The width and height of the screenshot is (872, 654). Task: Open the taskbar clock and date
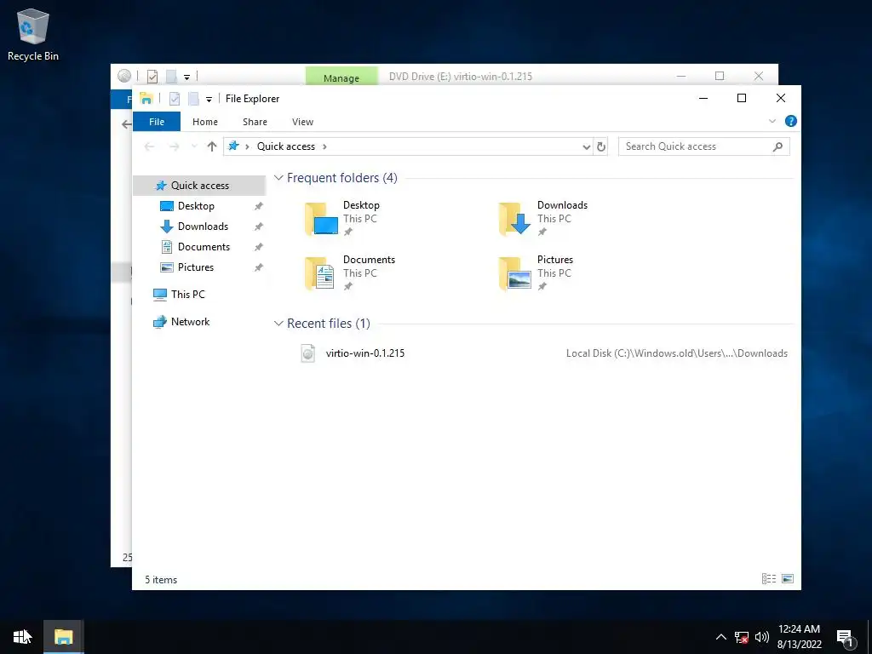click(x=799, y=637)
